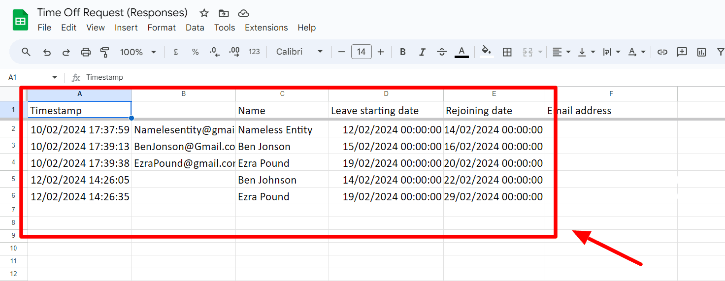
Task: Expand merge cells dropdown arrow
Action: 540,52
